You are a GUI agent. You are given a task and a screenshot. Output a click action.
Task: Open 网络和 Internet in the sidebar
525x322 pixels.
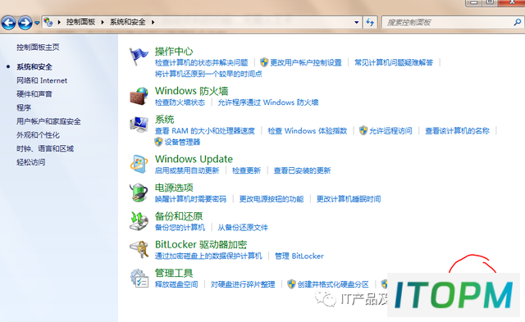42,80
